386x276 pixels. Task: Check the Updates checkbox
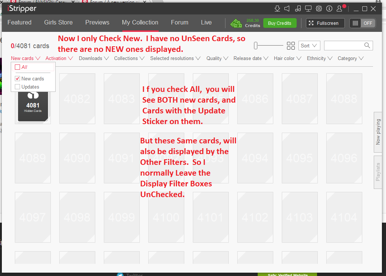pos(17,87)
